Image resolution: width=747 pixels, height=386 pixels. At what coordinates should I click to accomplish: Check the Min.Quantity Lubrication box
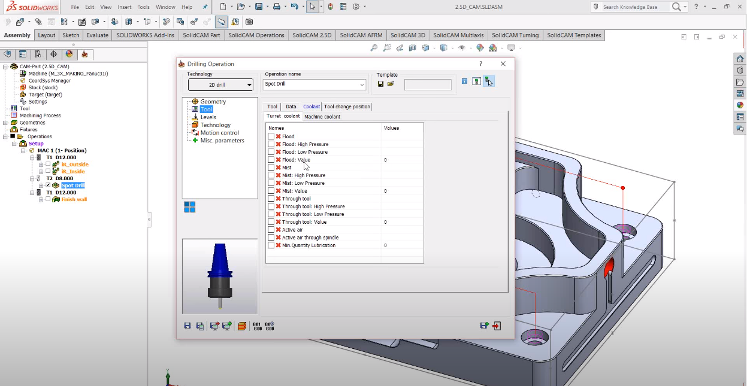pos(271,245)
